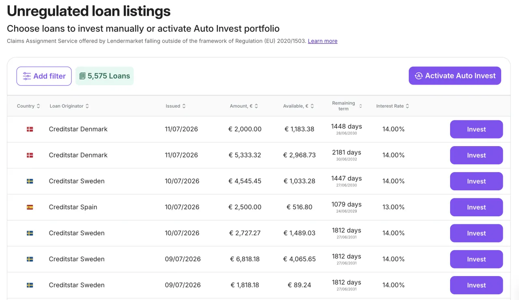Image resolution: width=519 pixels, height=300 pixels.
Task: Click the € 1,183.38 available amount
Action: [x=299, y=129]
